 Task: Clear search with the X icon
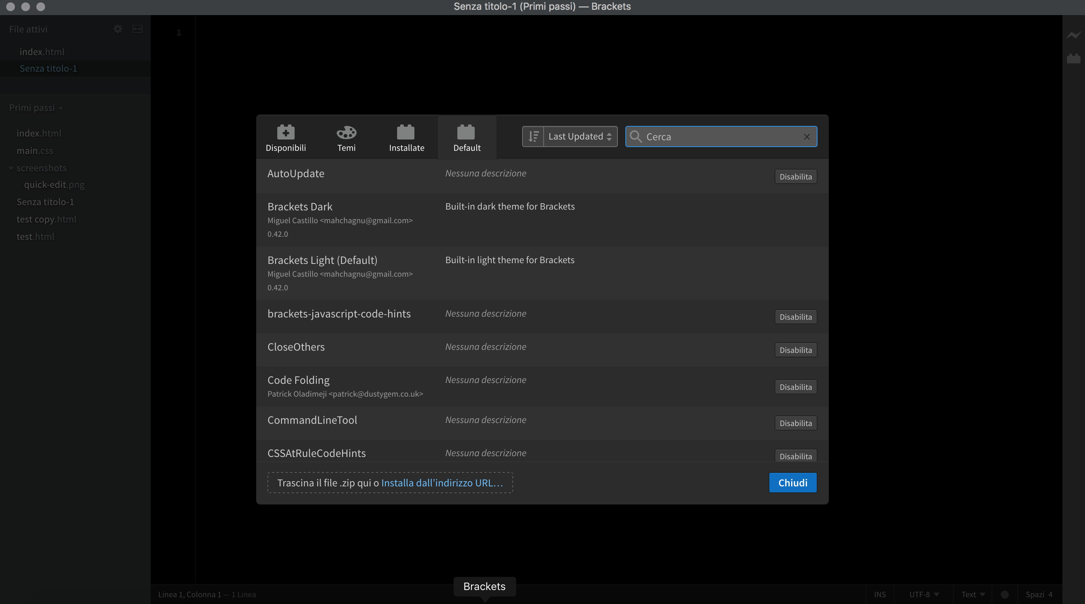coord(806,136)
